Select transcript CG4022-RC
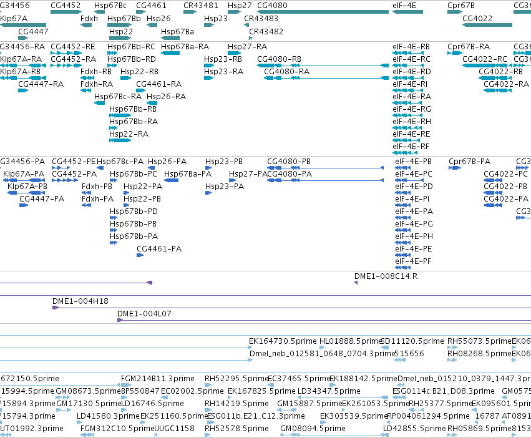The width and height of the screenshot is (531, 438). 485,59
